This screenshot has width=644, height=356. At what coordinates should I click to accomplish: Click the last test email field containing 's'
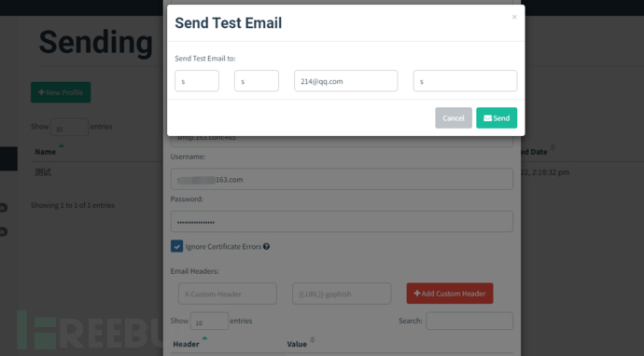click(x=465, y=81)
